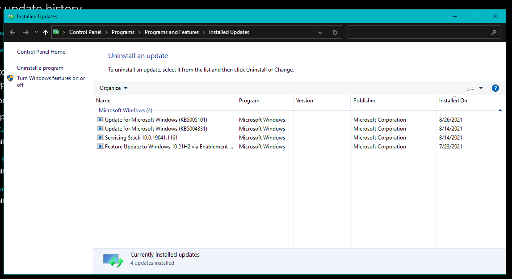Click the Currently installed updates icon

click(113, 260)
